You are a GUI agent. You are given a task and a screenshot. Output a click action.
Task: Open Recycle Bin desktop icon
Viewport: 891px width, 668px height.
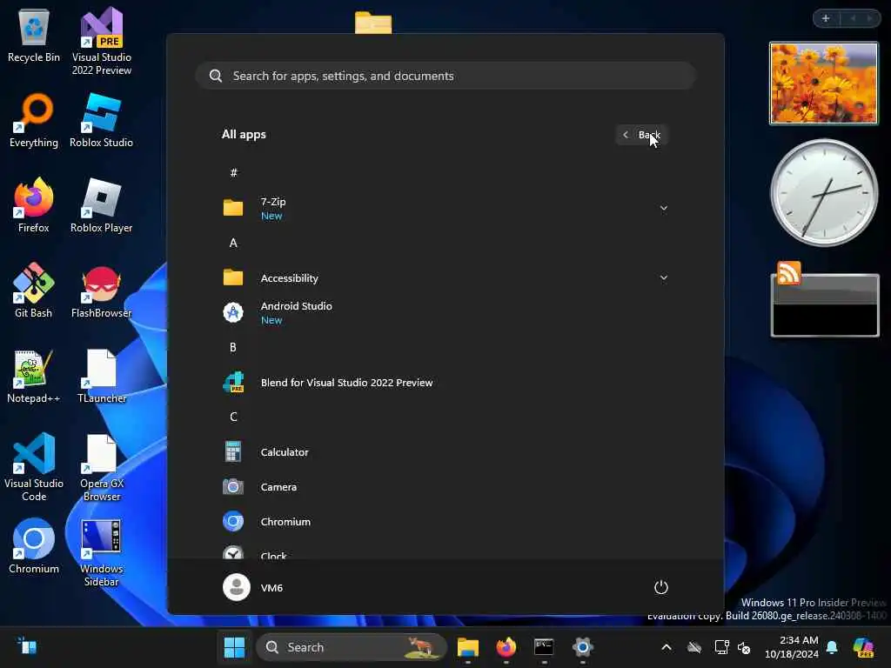pyautogui.click(x=34, y=37)
